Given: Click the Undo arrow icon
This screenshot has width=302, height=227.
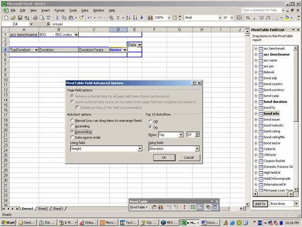Looking at the screenshot, I should [90, 18].
